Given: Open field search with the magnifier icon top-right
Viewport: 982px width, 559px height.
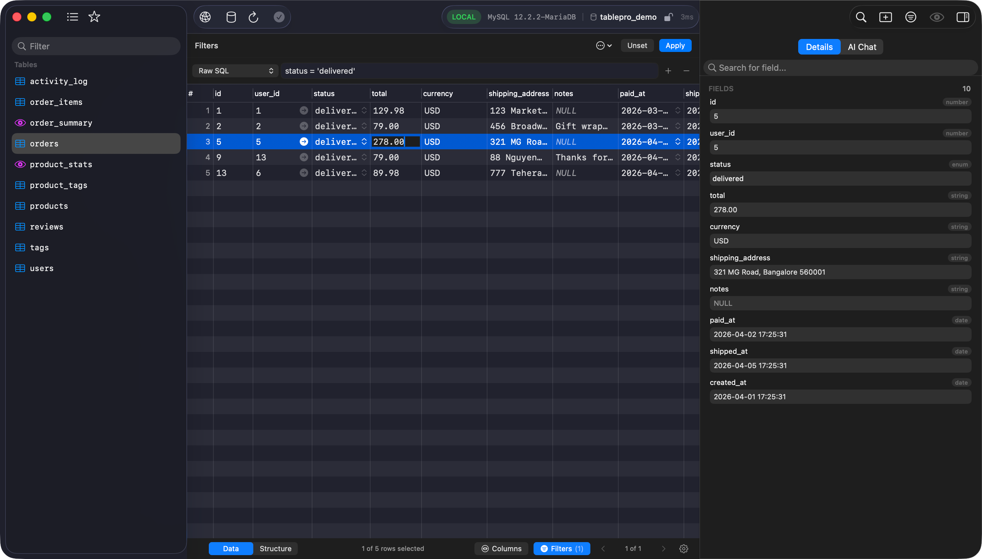Looking at the screenshot, I should pyautogui.click(x=861, y=17).
